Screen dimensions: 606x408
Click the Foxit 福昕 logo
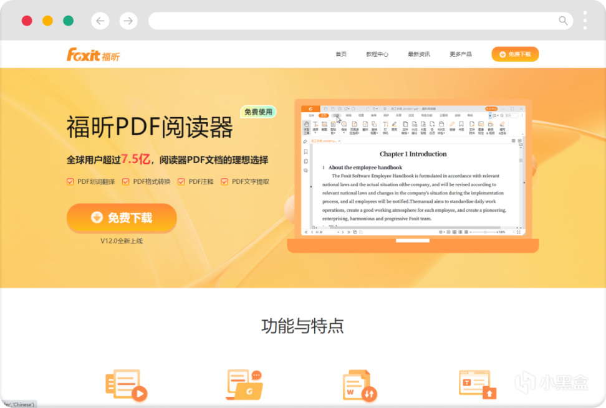coord(93,54)
